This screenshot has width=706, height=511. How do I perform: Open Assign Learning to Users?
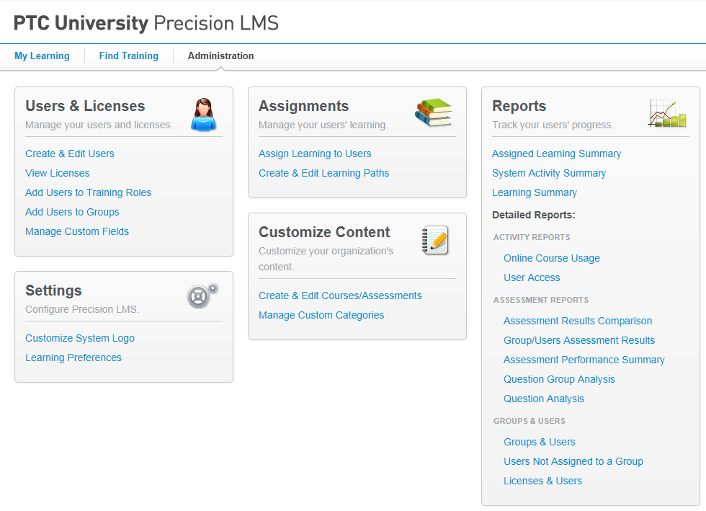[315, 154]
